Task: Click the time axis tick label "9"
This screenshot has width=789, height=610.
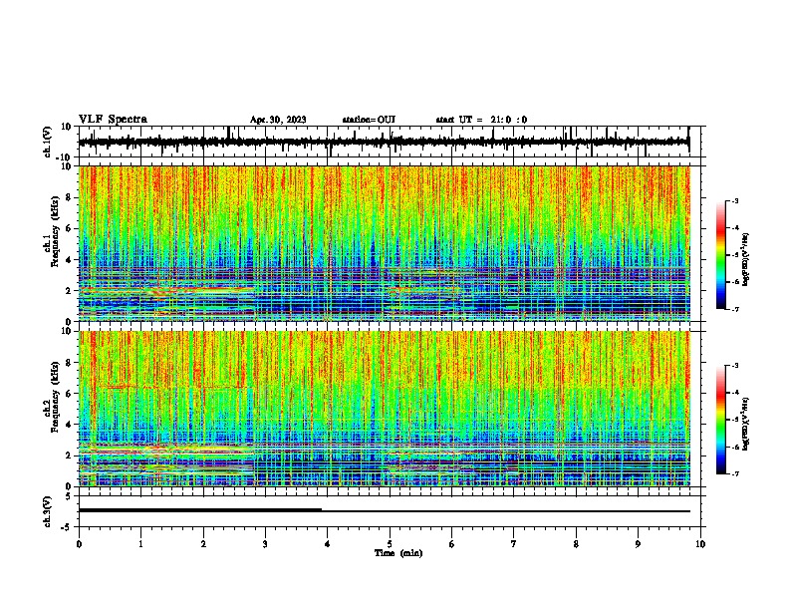Action: [x=638, y=544]
